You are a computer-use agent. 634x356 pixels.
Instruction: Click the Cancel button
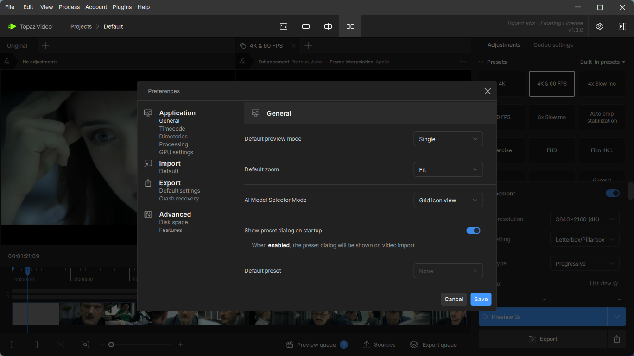coord(454,299)
